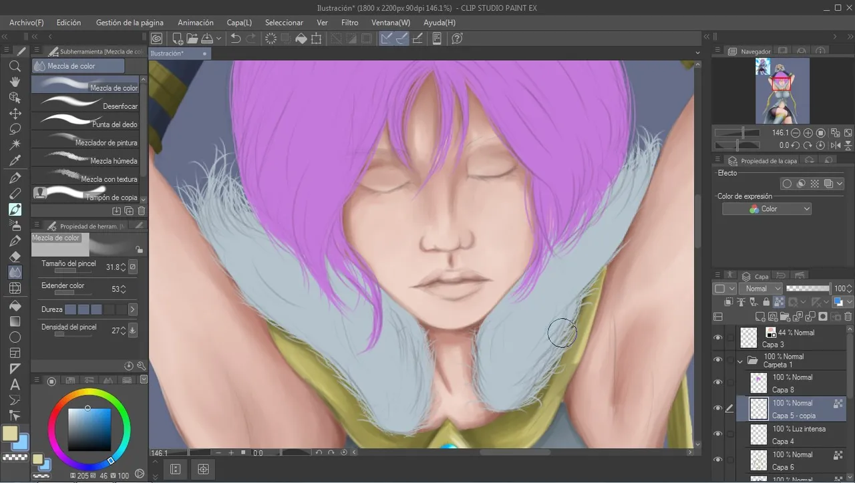Hide the Capa 4 layer
Image resolution: width=855 pixels, height=483 pixels.
click(718, 434)
